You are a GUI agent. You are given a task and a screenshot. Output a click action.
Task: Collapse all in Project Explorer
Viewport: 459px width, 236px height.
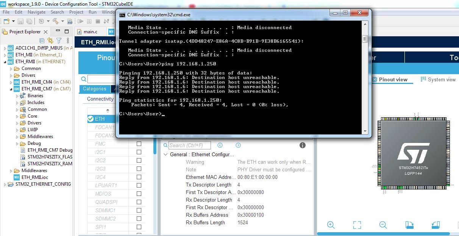pos(42,40)
